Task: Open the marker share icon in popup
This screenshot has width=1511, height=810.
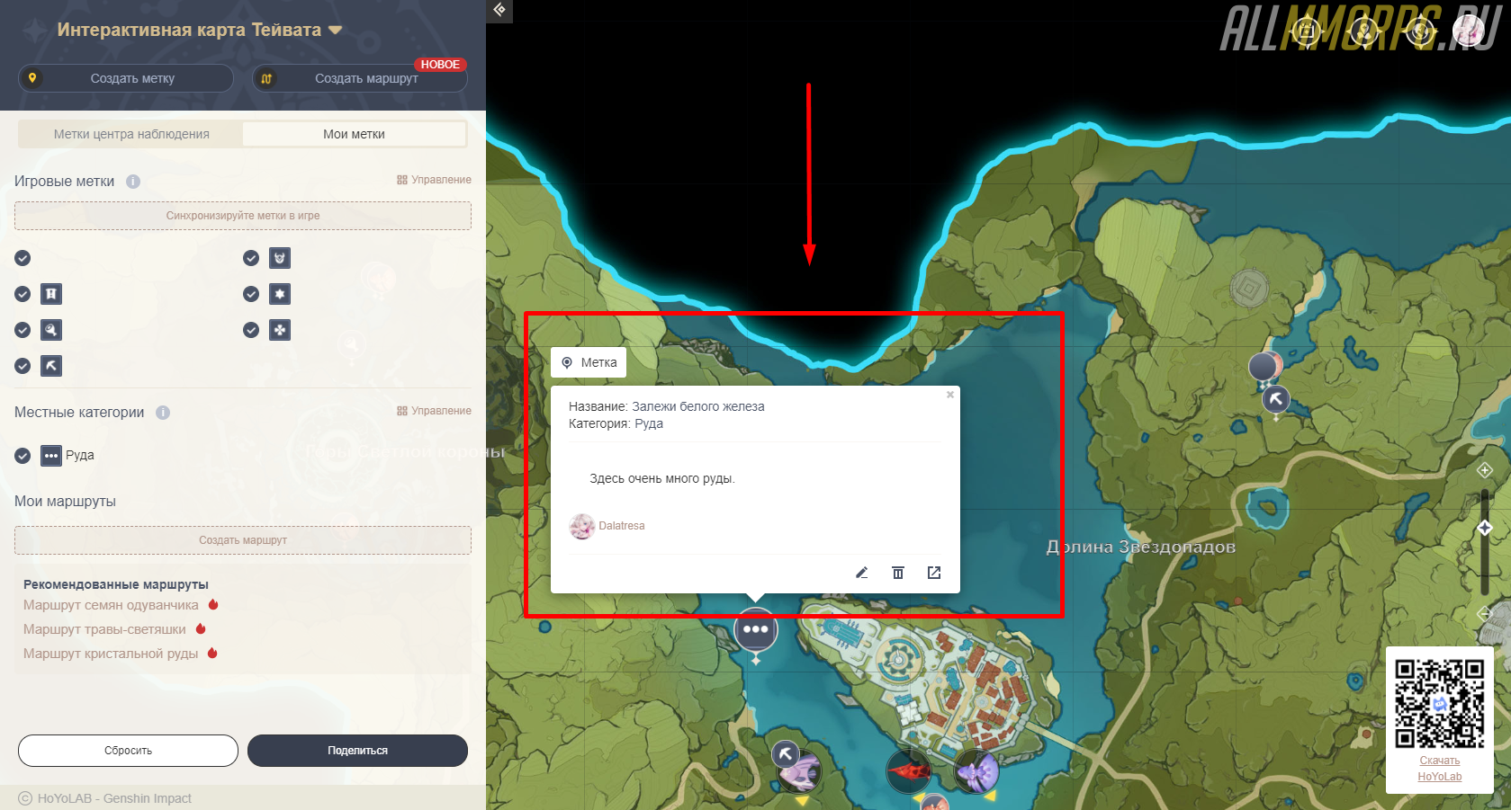Action: click(x=934, y=573)
